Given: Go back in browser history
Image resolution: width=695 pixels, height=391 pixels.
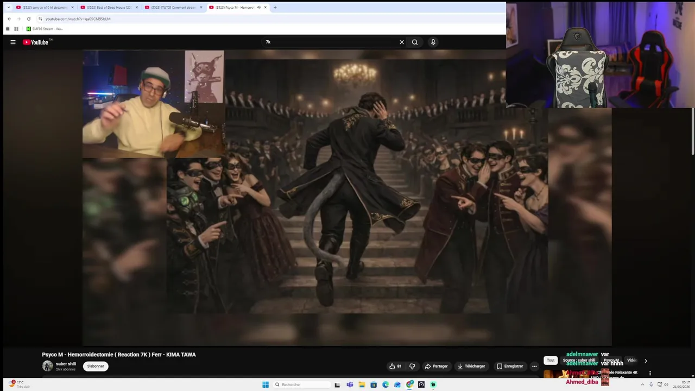Looking at the screenshot, I should 9,18.
